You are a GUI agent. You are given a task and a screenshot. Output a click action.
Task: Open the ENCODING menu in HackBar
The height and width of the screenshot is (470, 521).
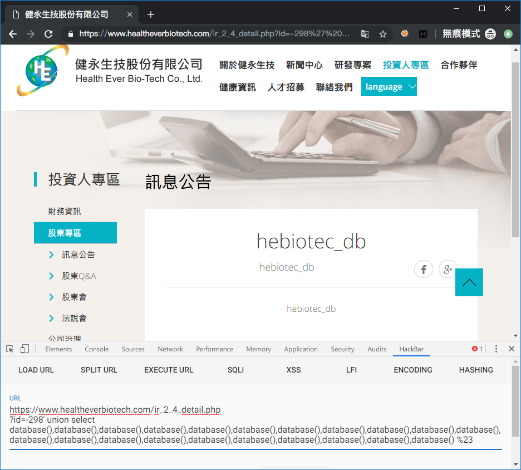coord(413,370)
